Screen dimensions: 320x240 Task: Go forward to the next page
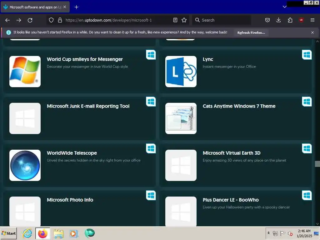[19, 20]
